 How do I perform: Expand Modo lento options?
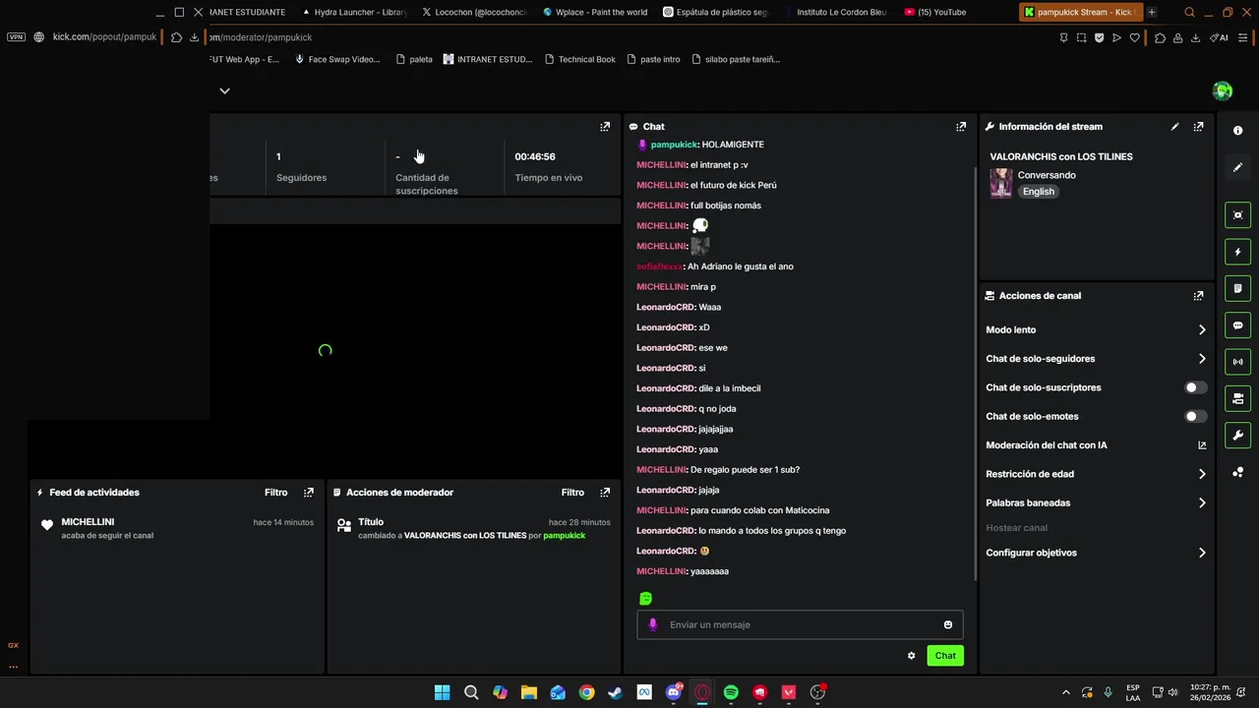coord(1202,329)
